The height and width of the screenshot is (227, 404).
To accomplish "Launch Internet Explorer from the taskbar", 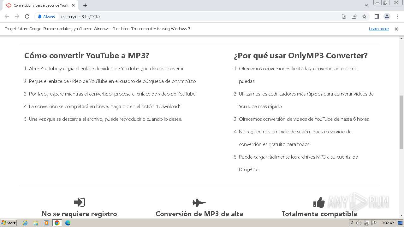I will 25,223.
